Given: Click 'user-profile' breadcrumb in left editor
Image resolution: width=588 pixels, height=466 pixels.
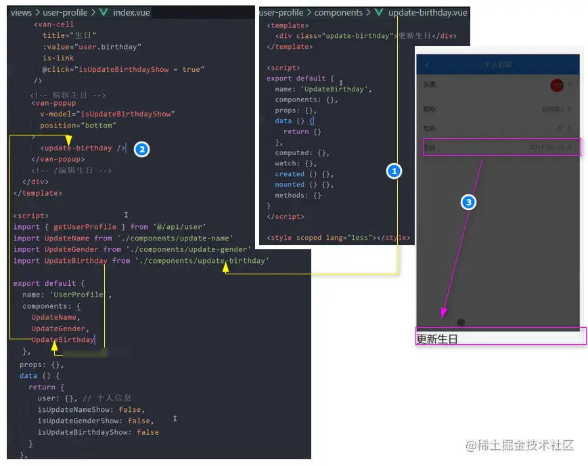Looking at the screenshot, I should point(65,12).
